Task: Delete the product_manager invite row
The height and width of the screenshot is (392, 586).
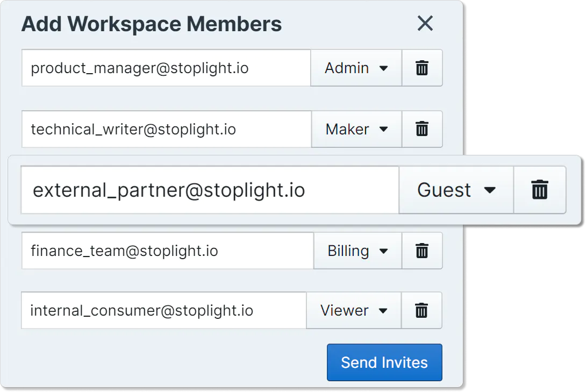Action: pyautogui.click(x=422, y=68)
